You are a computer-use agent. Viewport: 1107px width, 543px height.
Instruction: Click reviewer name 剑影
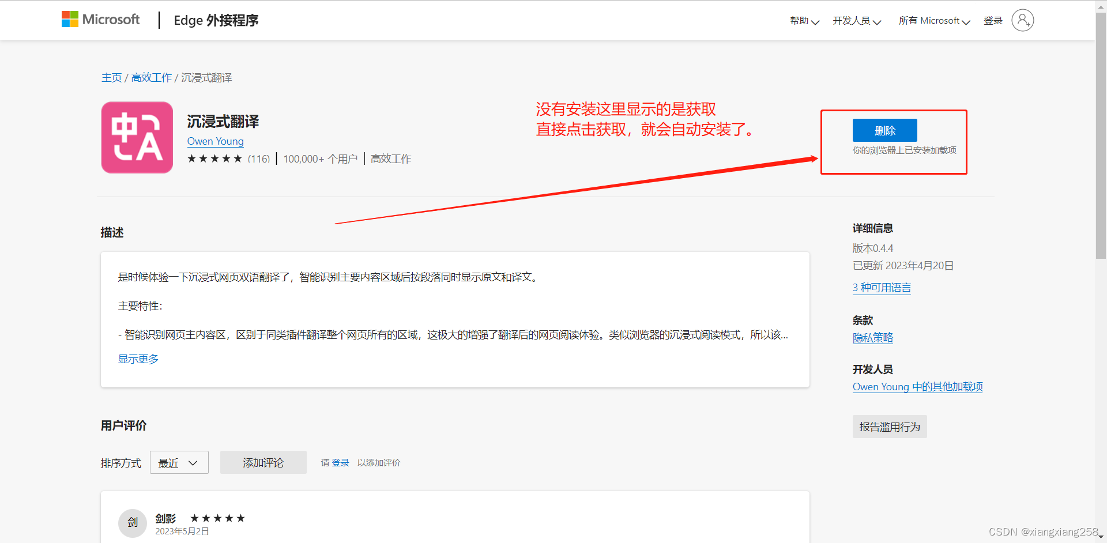tap(165, 518)
